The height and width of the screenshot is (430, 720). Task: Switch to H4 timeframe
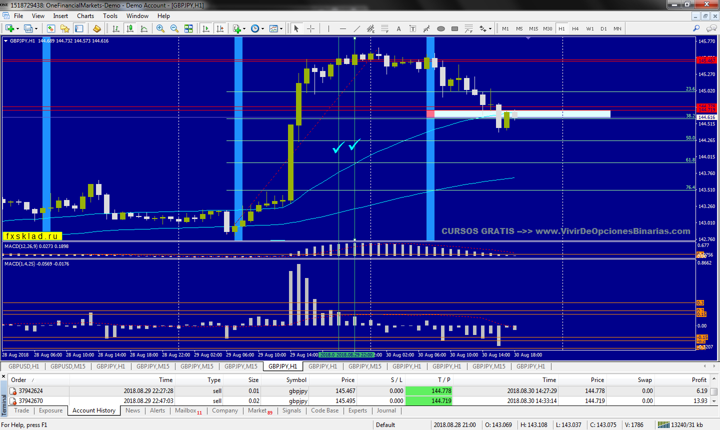(575, 28)
